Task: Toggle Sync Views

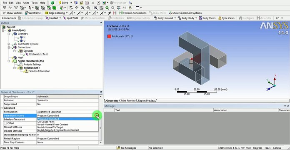Action: (x=226, y=18)
